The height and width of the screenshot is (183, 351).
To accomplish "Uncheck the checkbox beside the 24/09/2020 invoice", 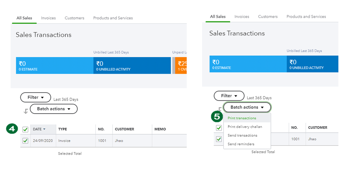I will [25, 141].
